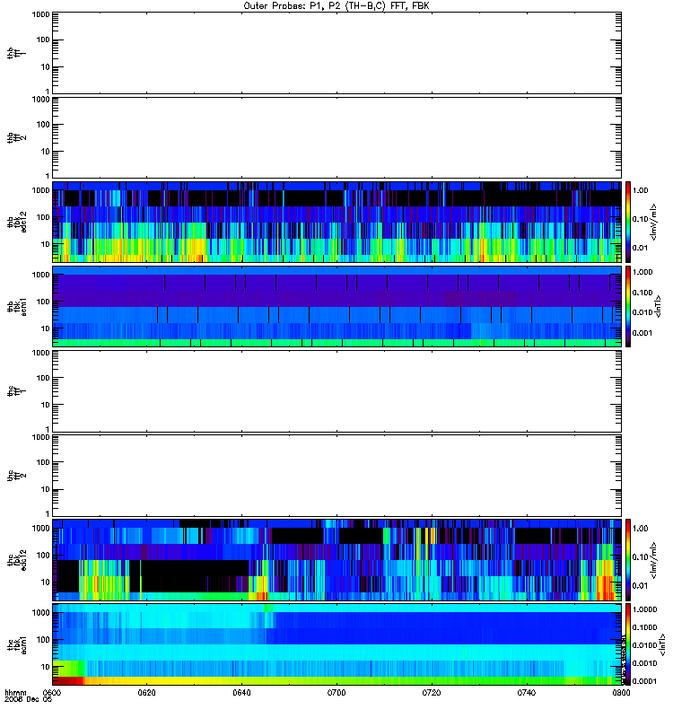
Task: Select the thb fbk scm1 color bar
Action: point(628,306)
